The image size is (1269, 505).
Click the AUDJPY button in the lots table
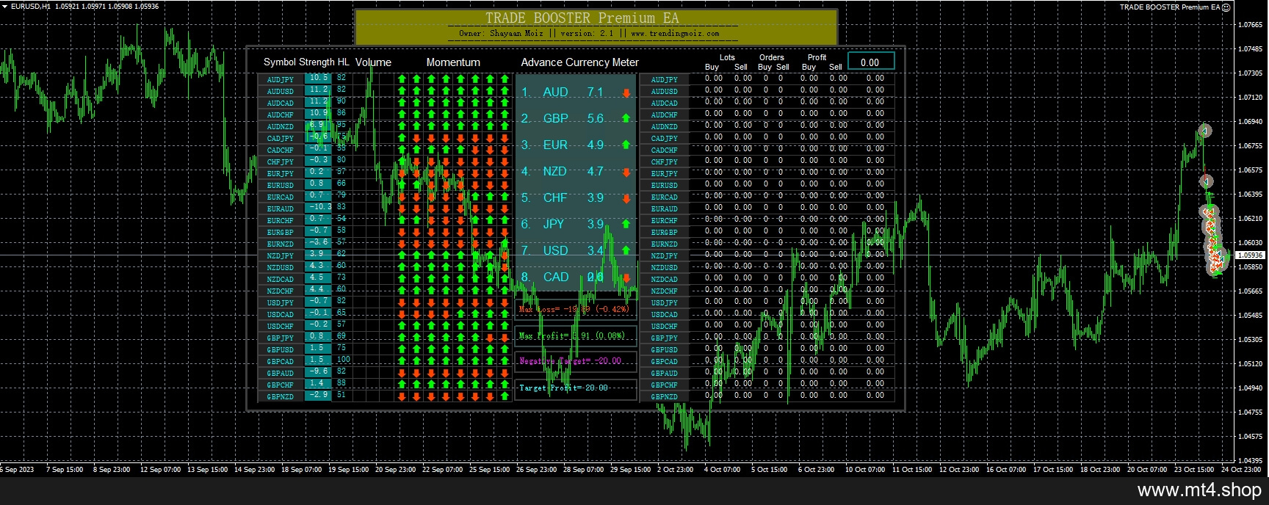click(x=665, y=79)
